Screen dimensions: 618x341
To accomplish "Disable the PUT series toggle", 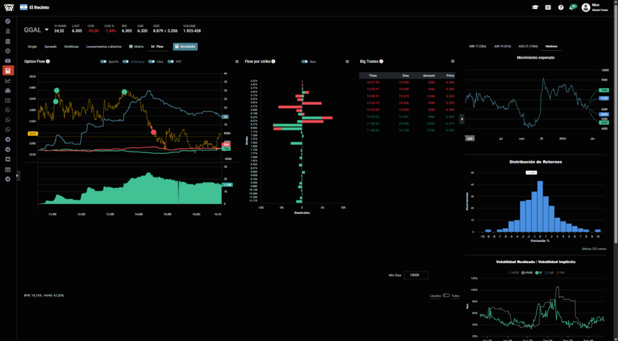I will [171, 61].
